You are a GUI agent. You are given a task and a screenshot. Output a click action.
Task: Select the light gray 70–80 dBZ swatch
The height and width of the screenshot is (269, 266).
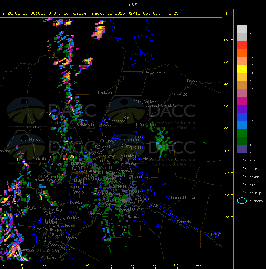coord(242,29)
